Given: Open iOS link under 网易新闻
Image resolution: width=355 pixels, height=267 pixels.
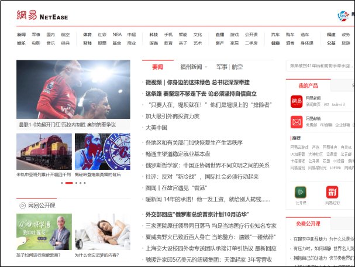Looking at the screenshot, I should (326, 104).
